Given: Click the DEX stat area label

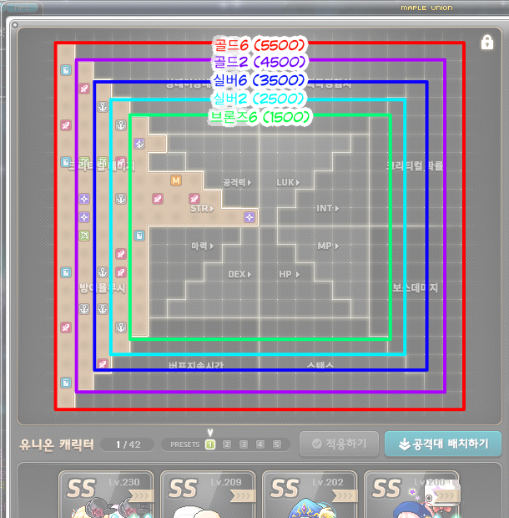Looking at the screenshot, I should click(x=239, y=274).
